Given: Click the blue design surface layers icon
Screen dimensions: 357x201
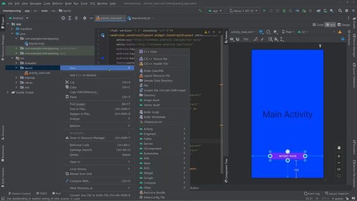Looking at the screenshot, I should coord(261,32).
